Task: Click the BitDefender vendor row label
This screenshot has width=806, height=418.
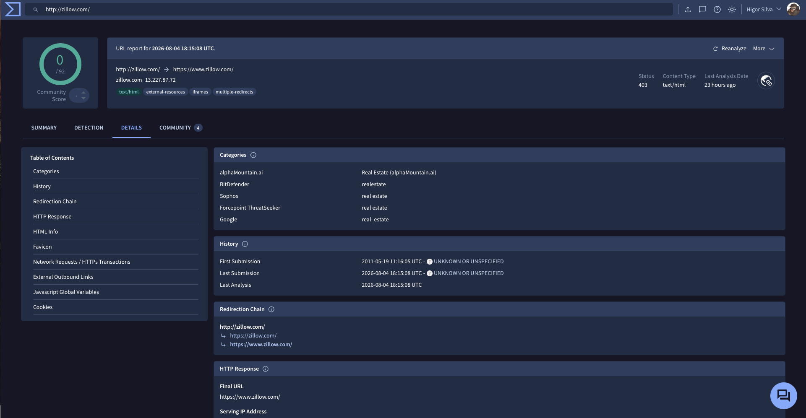Action: point(235,184)
